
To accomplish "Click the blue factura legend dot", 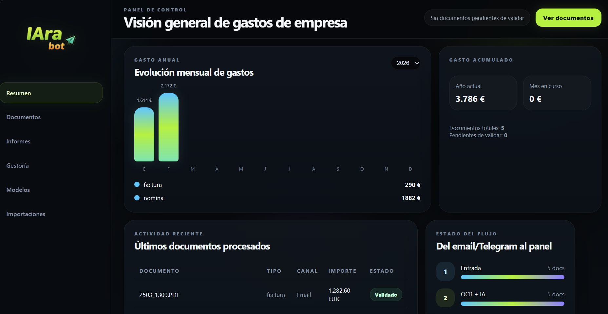I will [x=137, y=185].
